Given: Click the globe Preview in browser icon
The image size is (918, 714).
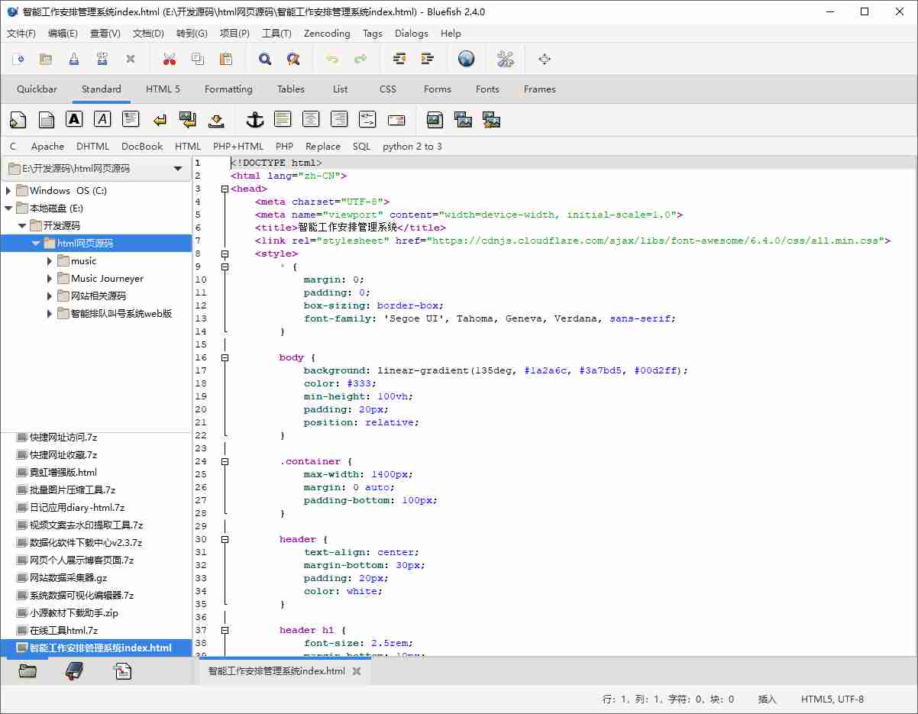Looking at the screenshot, I should pyautogui.click(x=466, y=59).
